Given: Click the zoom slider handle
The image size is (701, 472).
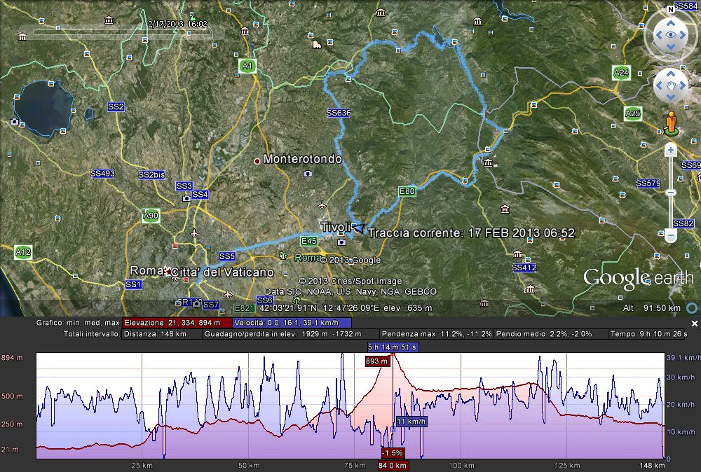Looking at the screenshot, I should [x=670, y=193].
